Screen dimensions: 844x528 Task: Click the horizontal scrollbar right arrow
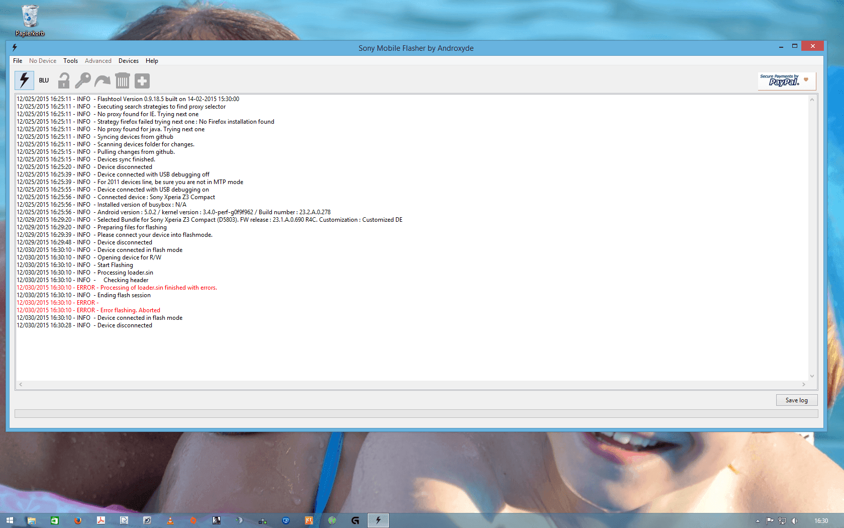[x=804, y=385]
